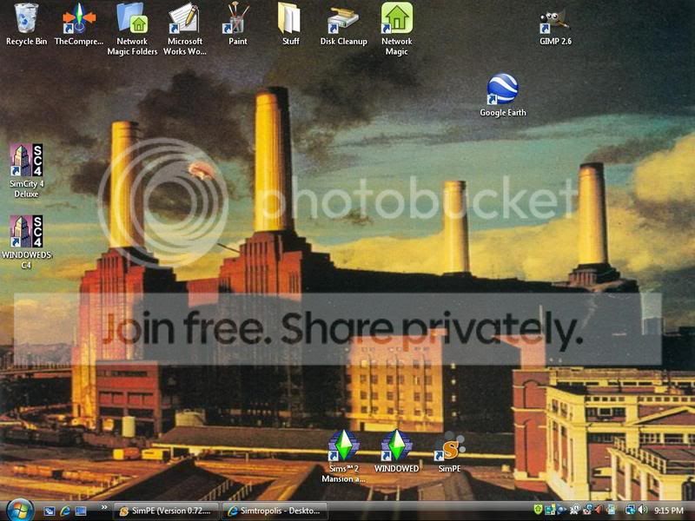Open the Recycle Bin desktop icon
This screenshot has width=695, height=521.
(26, 24)
